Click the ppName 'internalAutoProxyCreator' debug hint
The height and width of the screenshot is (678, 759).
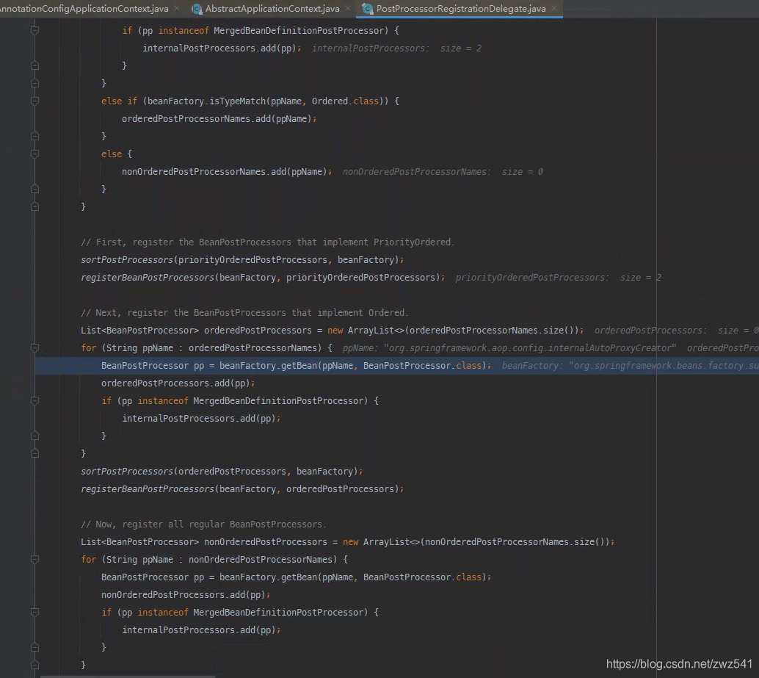tap(509, 348)
